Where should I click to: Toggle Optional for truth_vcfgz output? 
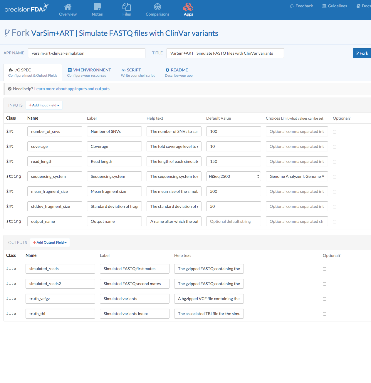click(x=325, y=299)
